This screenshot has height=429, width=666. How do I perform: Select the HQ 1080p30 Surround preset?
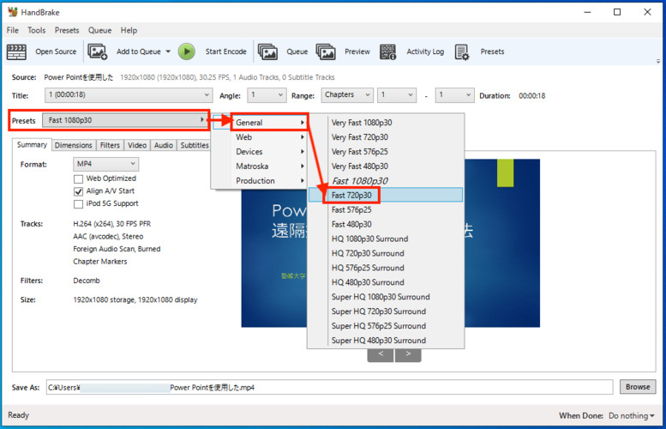coord(386,239)
